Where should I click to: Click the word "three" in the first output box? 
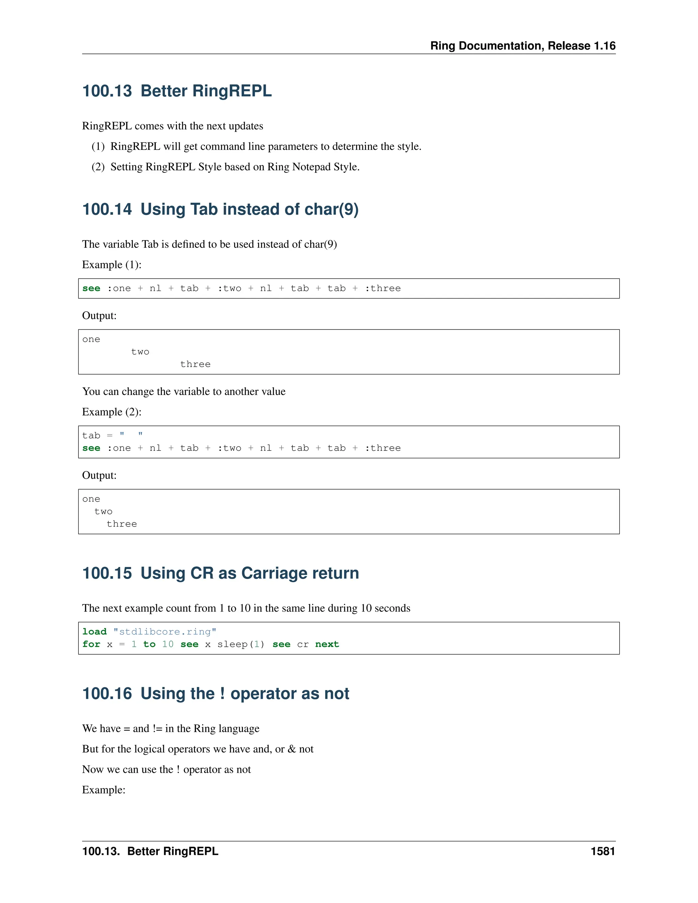point(195,364)
